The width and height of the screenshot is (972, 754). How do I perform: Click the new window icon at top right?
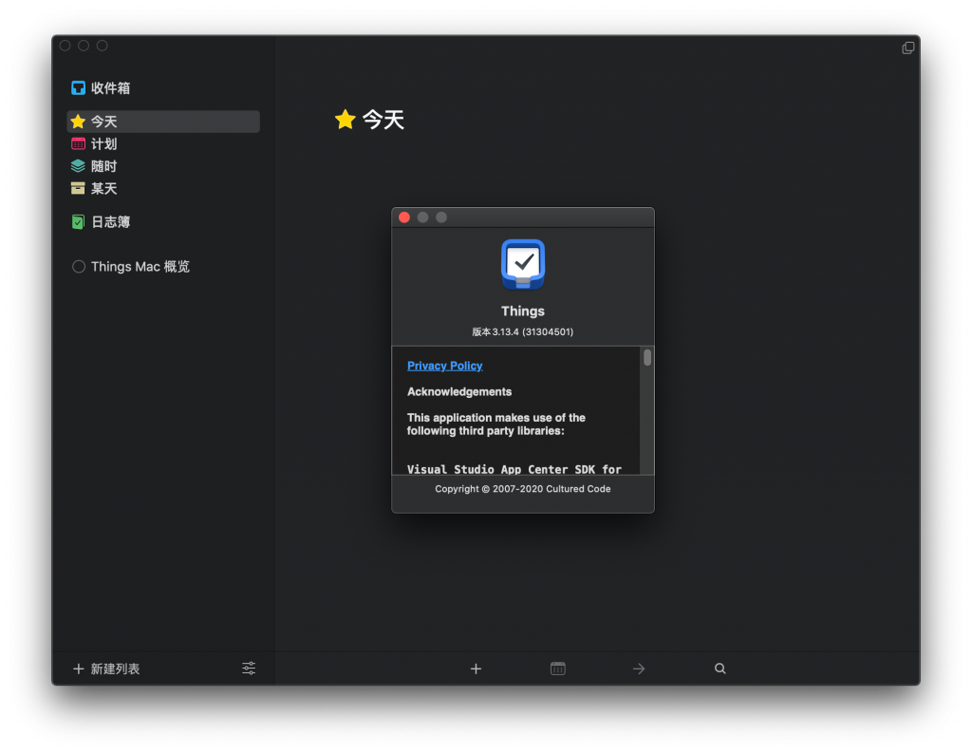[x=908, y=47]
